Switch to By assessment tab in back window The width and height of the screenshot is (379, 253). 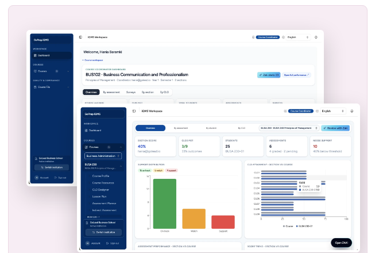(111, 92)
